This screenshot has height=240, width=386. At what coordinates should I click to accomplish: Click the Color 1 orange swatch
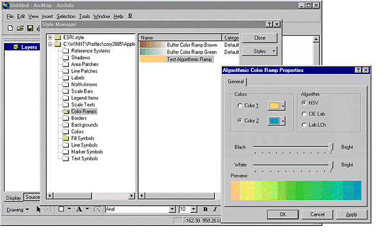(274, 106)
